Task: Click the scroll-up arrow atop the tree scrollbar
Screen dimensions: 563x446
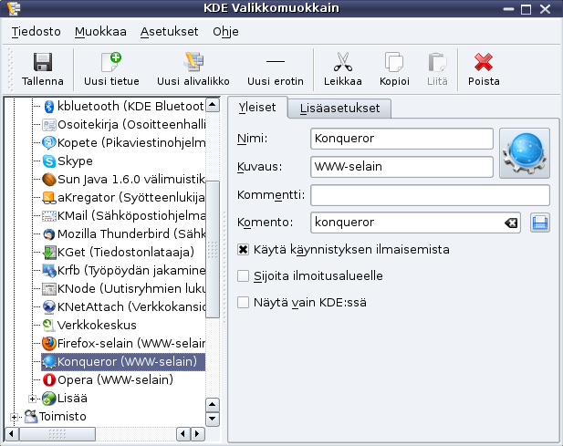Action: pyautogui.click(x=213, y=105)
